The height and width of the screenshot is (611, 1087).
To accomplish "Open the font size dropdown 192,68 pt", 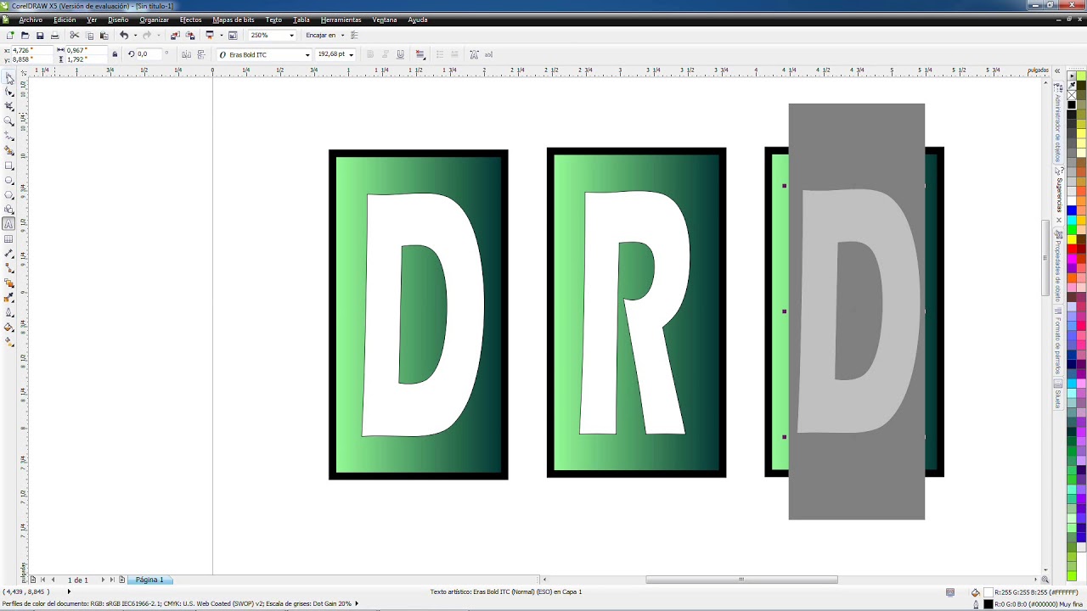I will coord(351,54).
